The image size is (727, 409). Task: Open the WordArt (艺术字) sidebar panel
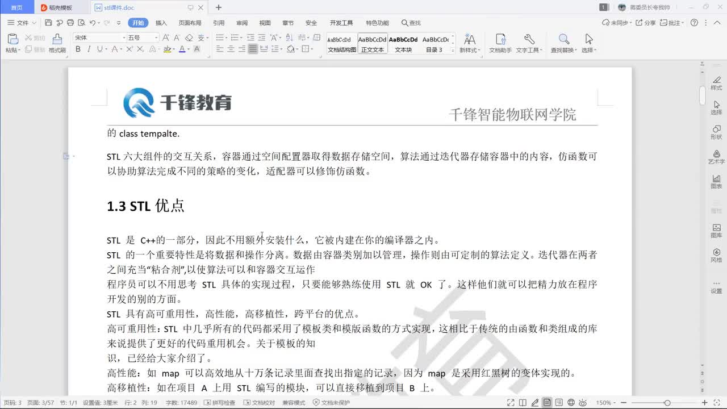(x=716, y=157)
